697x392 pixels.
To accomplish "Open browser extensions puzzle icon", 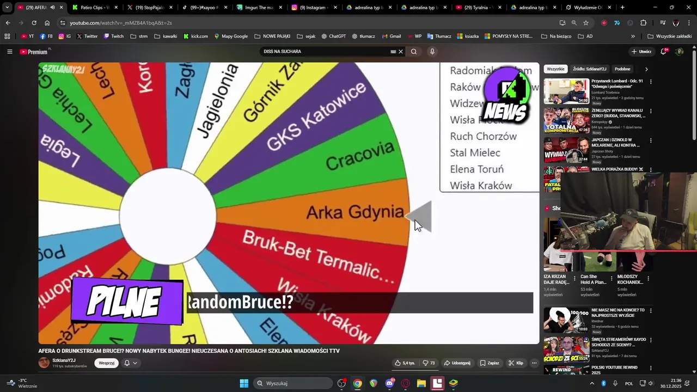I will 644,23.
